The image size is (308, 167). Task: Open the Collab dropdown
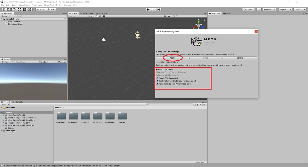249,10
